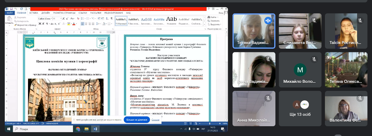Open Word Help question mark icon
The image size is (372, 136).
click(x=209, y=9)
